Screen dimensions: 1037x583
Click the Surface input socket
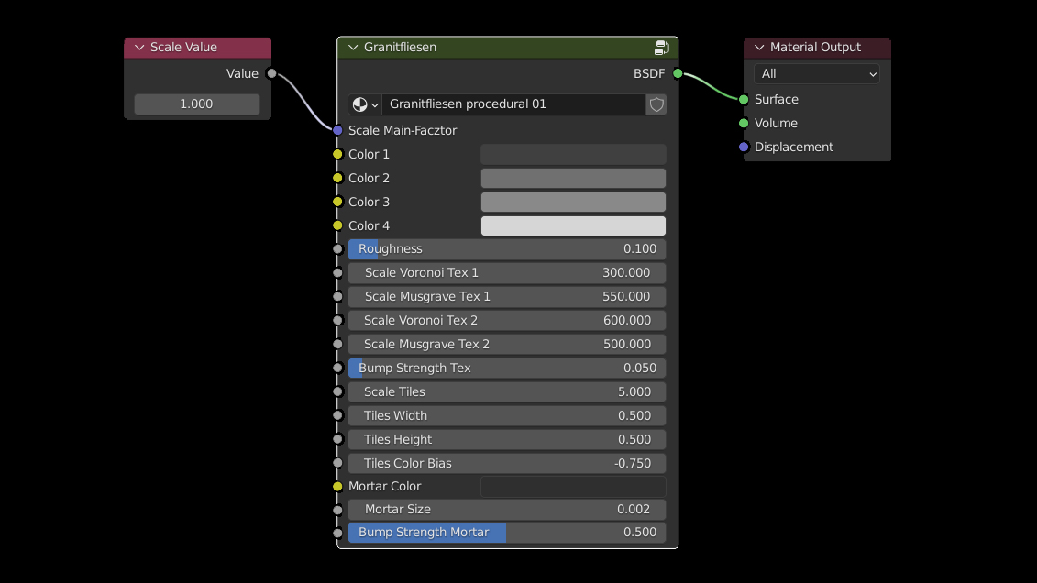[x=744, y=99]
